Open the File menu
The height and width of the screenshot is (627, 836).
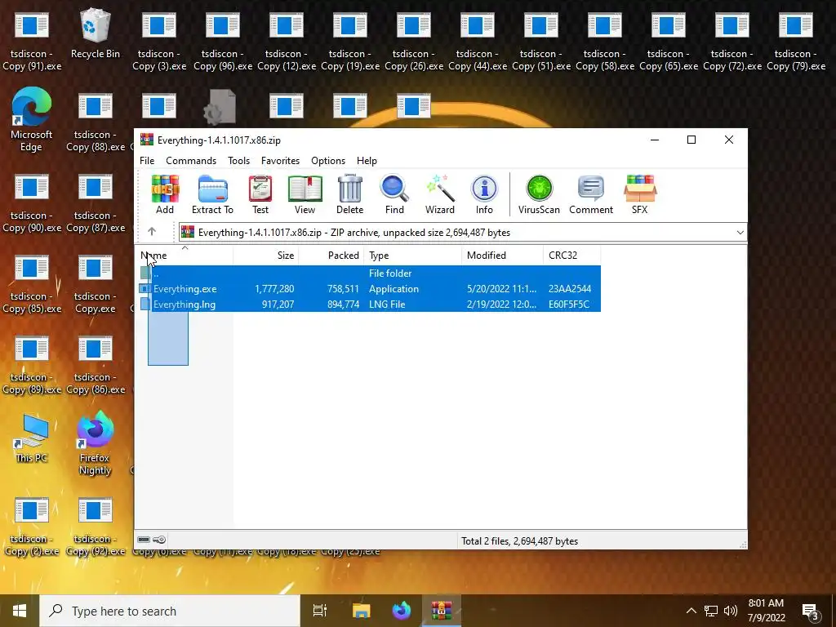point(147,161)
